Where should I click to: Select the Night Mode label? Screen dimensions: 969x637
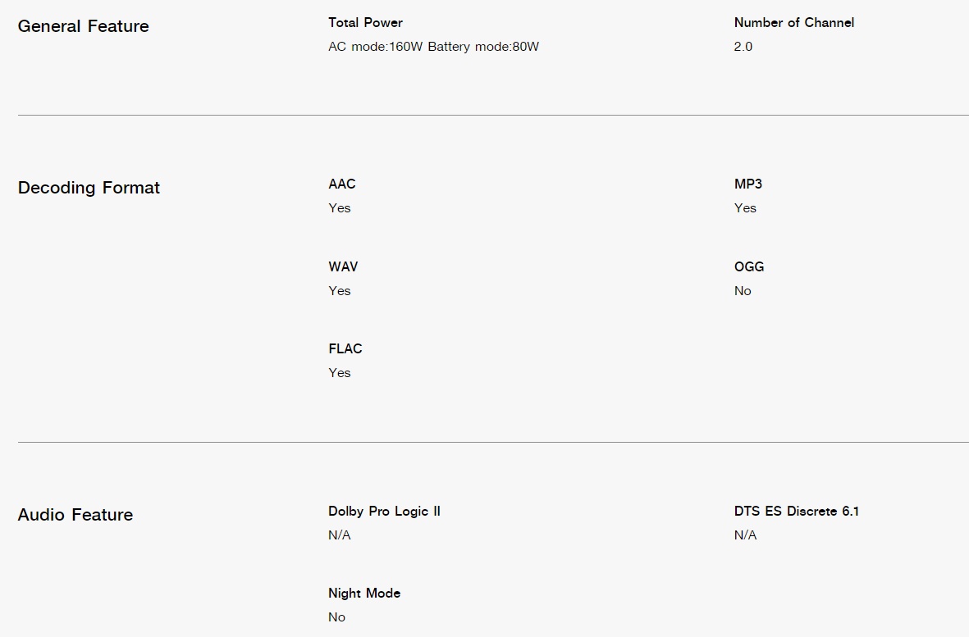pos(364,594)
